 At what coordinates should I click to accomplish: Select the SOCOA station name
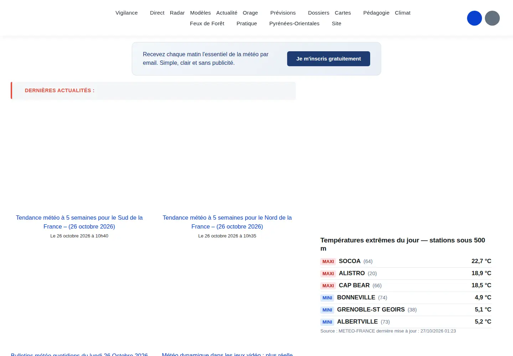point(349,261)
